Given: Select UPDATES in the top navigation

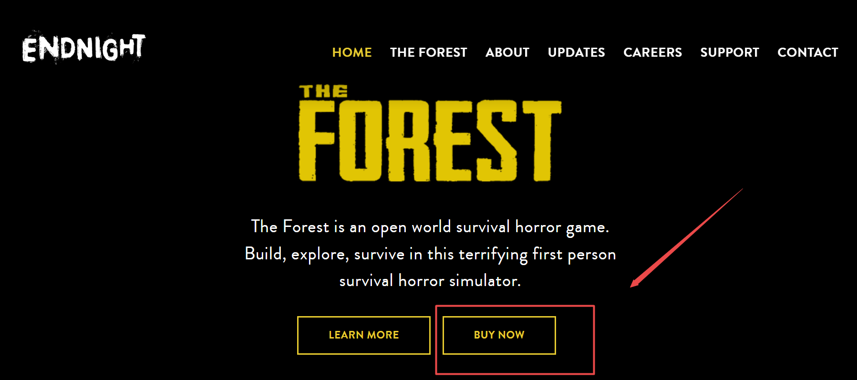Looking at the screenshot, I should 576,52.
